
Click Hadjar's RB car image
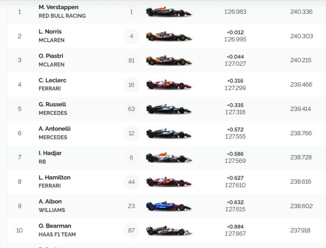click(169, 158)
